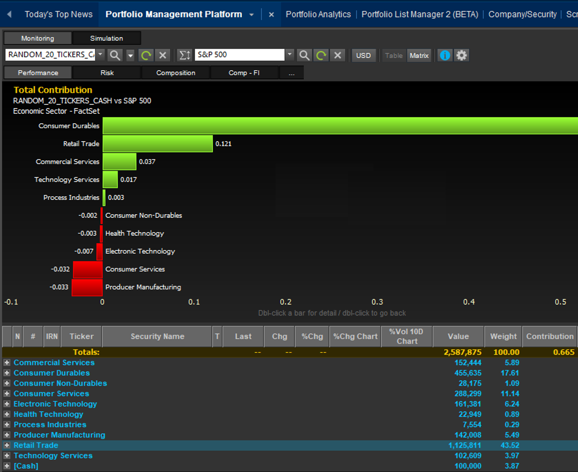Image resolution: width=578 pixels, height=472 pixels.
Task: Open the Portfolio Analytics tab
Action: point(318,14)
